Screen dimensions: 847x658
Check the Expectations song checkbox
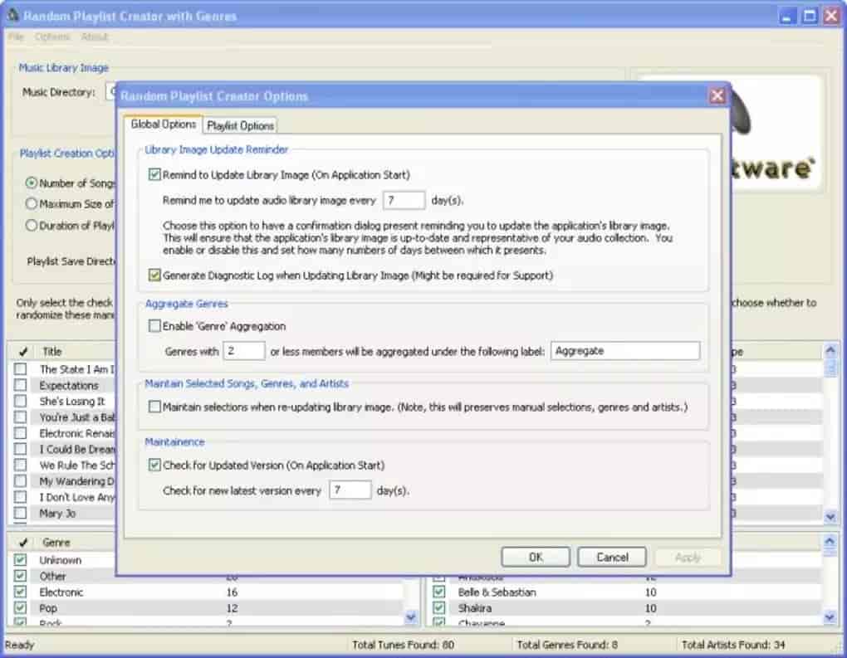click(x=21, y=386)
